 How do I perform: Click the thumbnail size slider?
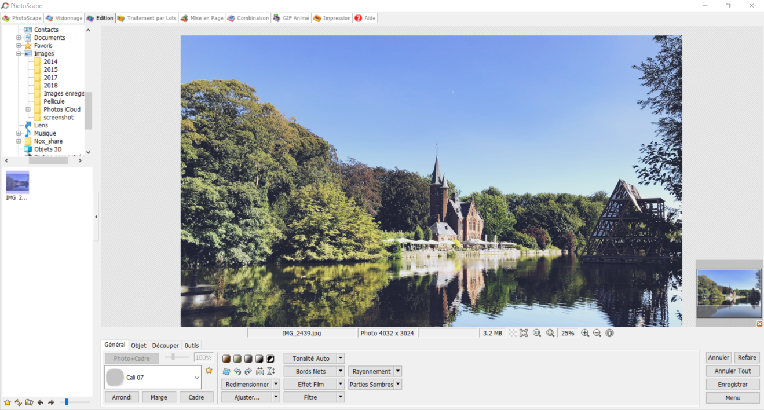(67, 402)
